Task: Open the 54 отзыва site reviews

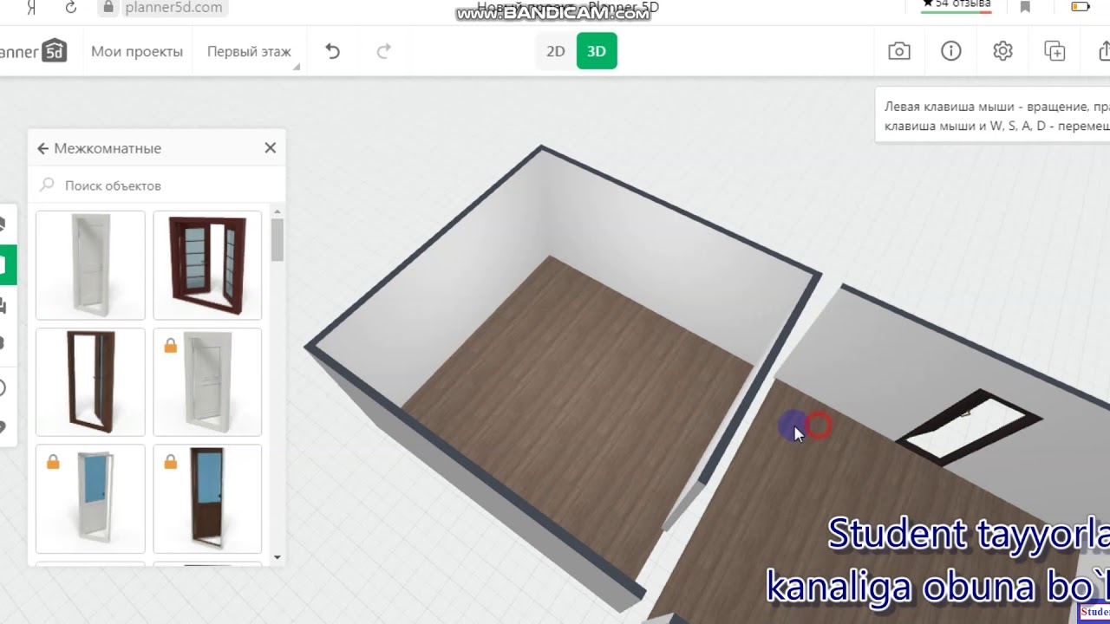Action: click(x=957, y=5)
